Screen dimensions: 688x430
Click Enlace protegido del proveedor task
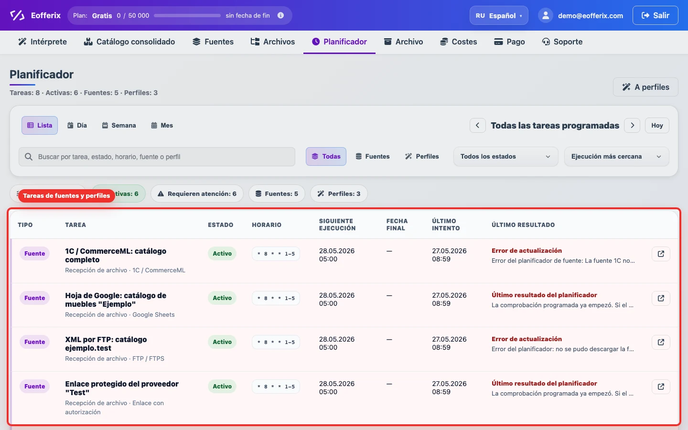122,388
